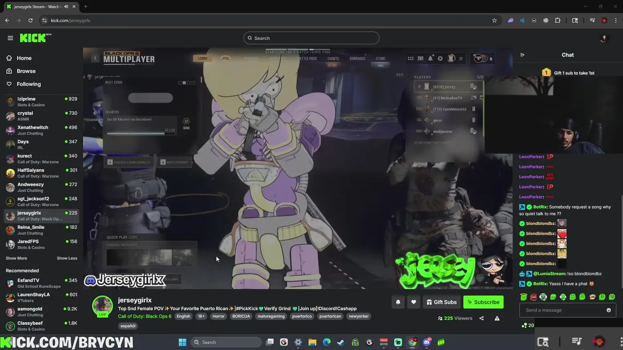Screen dimensions: 623x350
Task: Open the jerseygirlx channel avatar
Action: click(103, 305)
